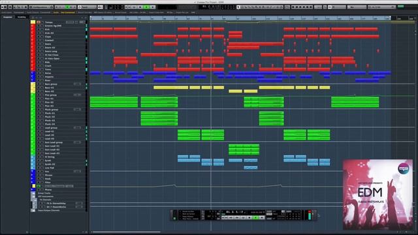Viewport: 418px width, 235px height.
Task: Click the Stop button in the floating transport panel
Action: [249, 217]
